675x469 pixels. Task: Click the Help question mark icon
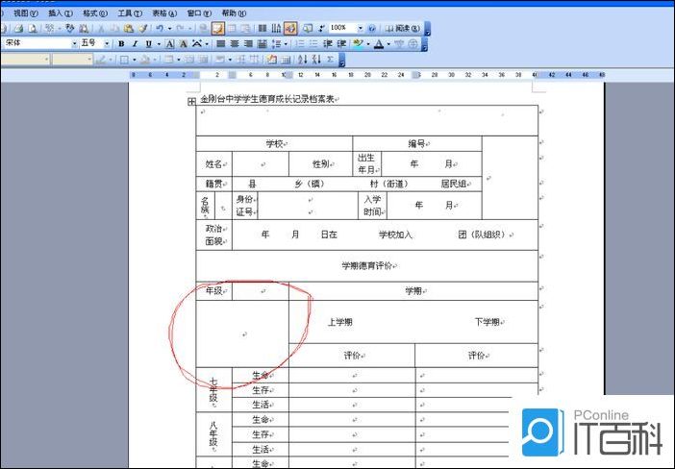click(x=372, y=29)
